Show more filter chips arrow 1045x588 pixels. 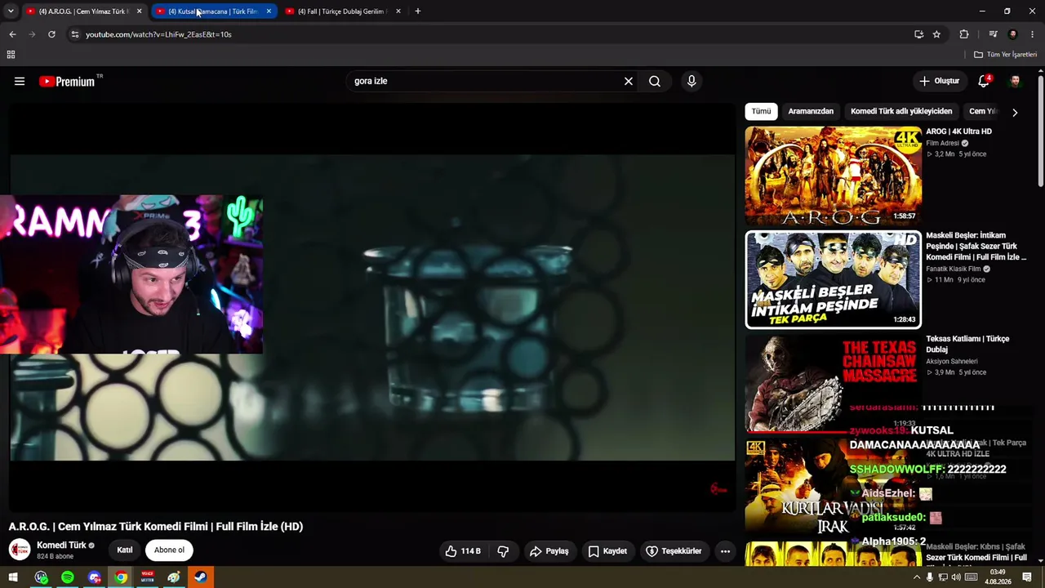pos(1015,112)
